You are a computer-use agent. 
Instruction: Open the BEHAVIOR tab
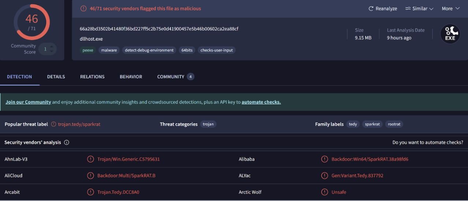[x=131, y=77]
